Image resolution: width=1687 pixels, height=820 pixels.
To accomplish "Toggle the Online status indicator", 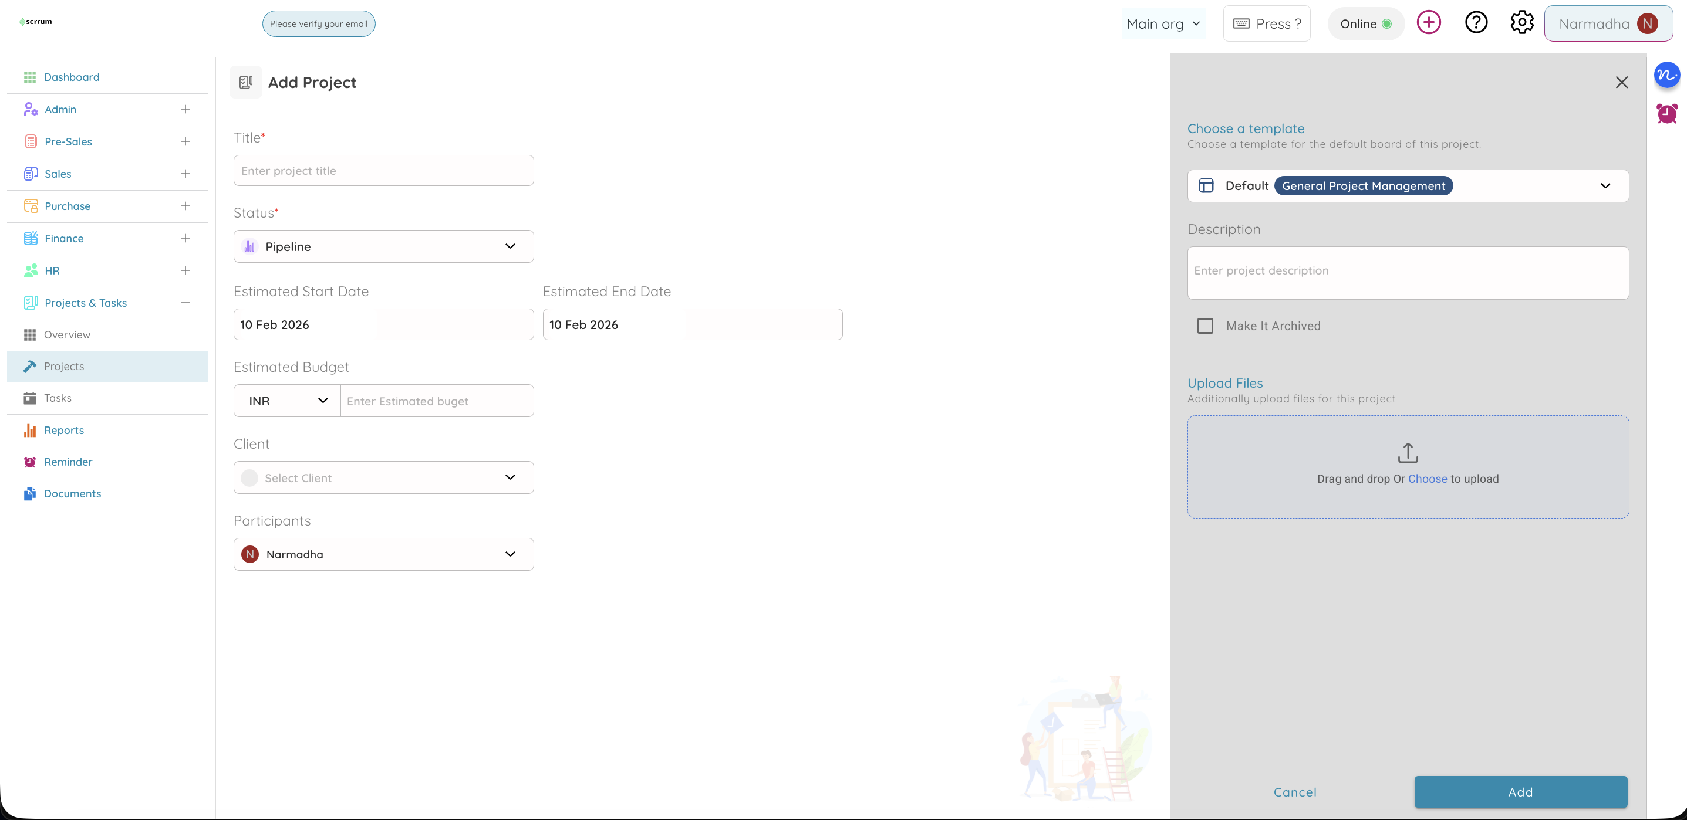I will (1366, 23).
